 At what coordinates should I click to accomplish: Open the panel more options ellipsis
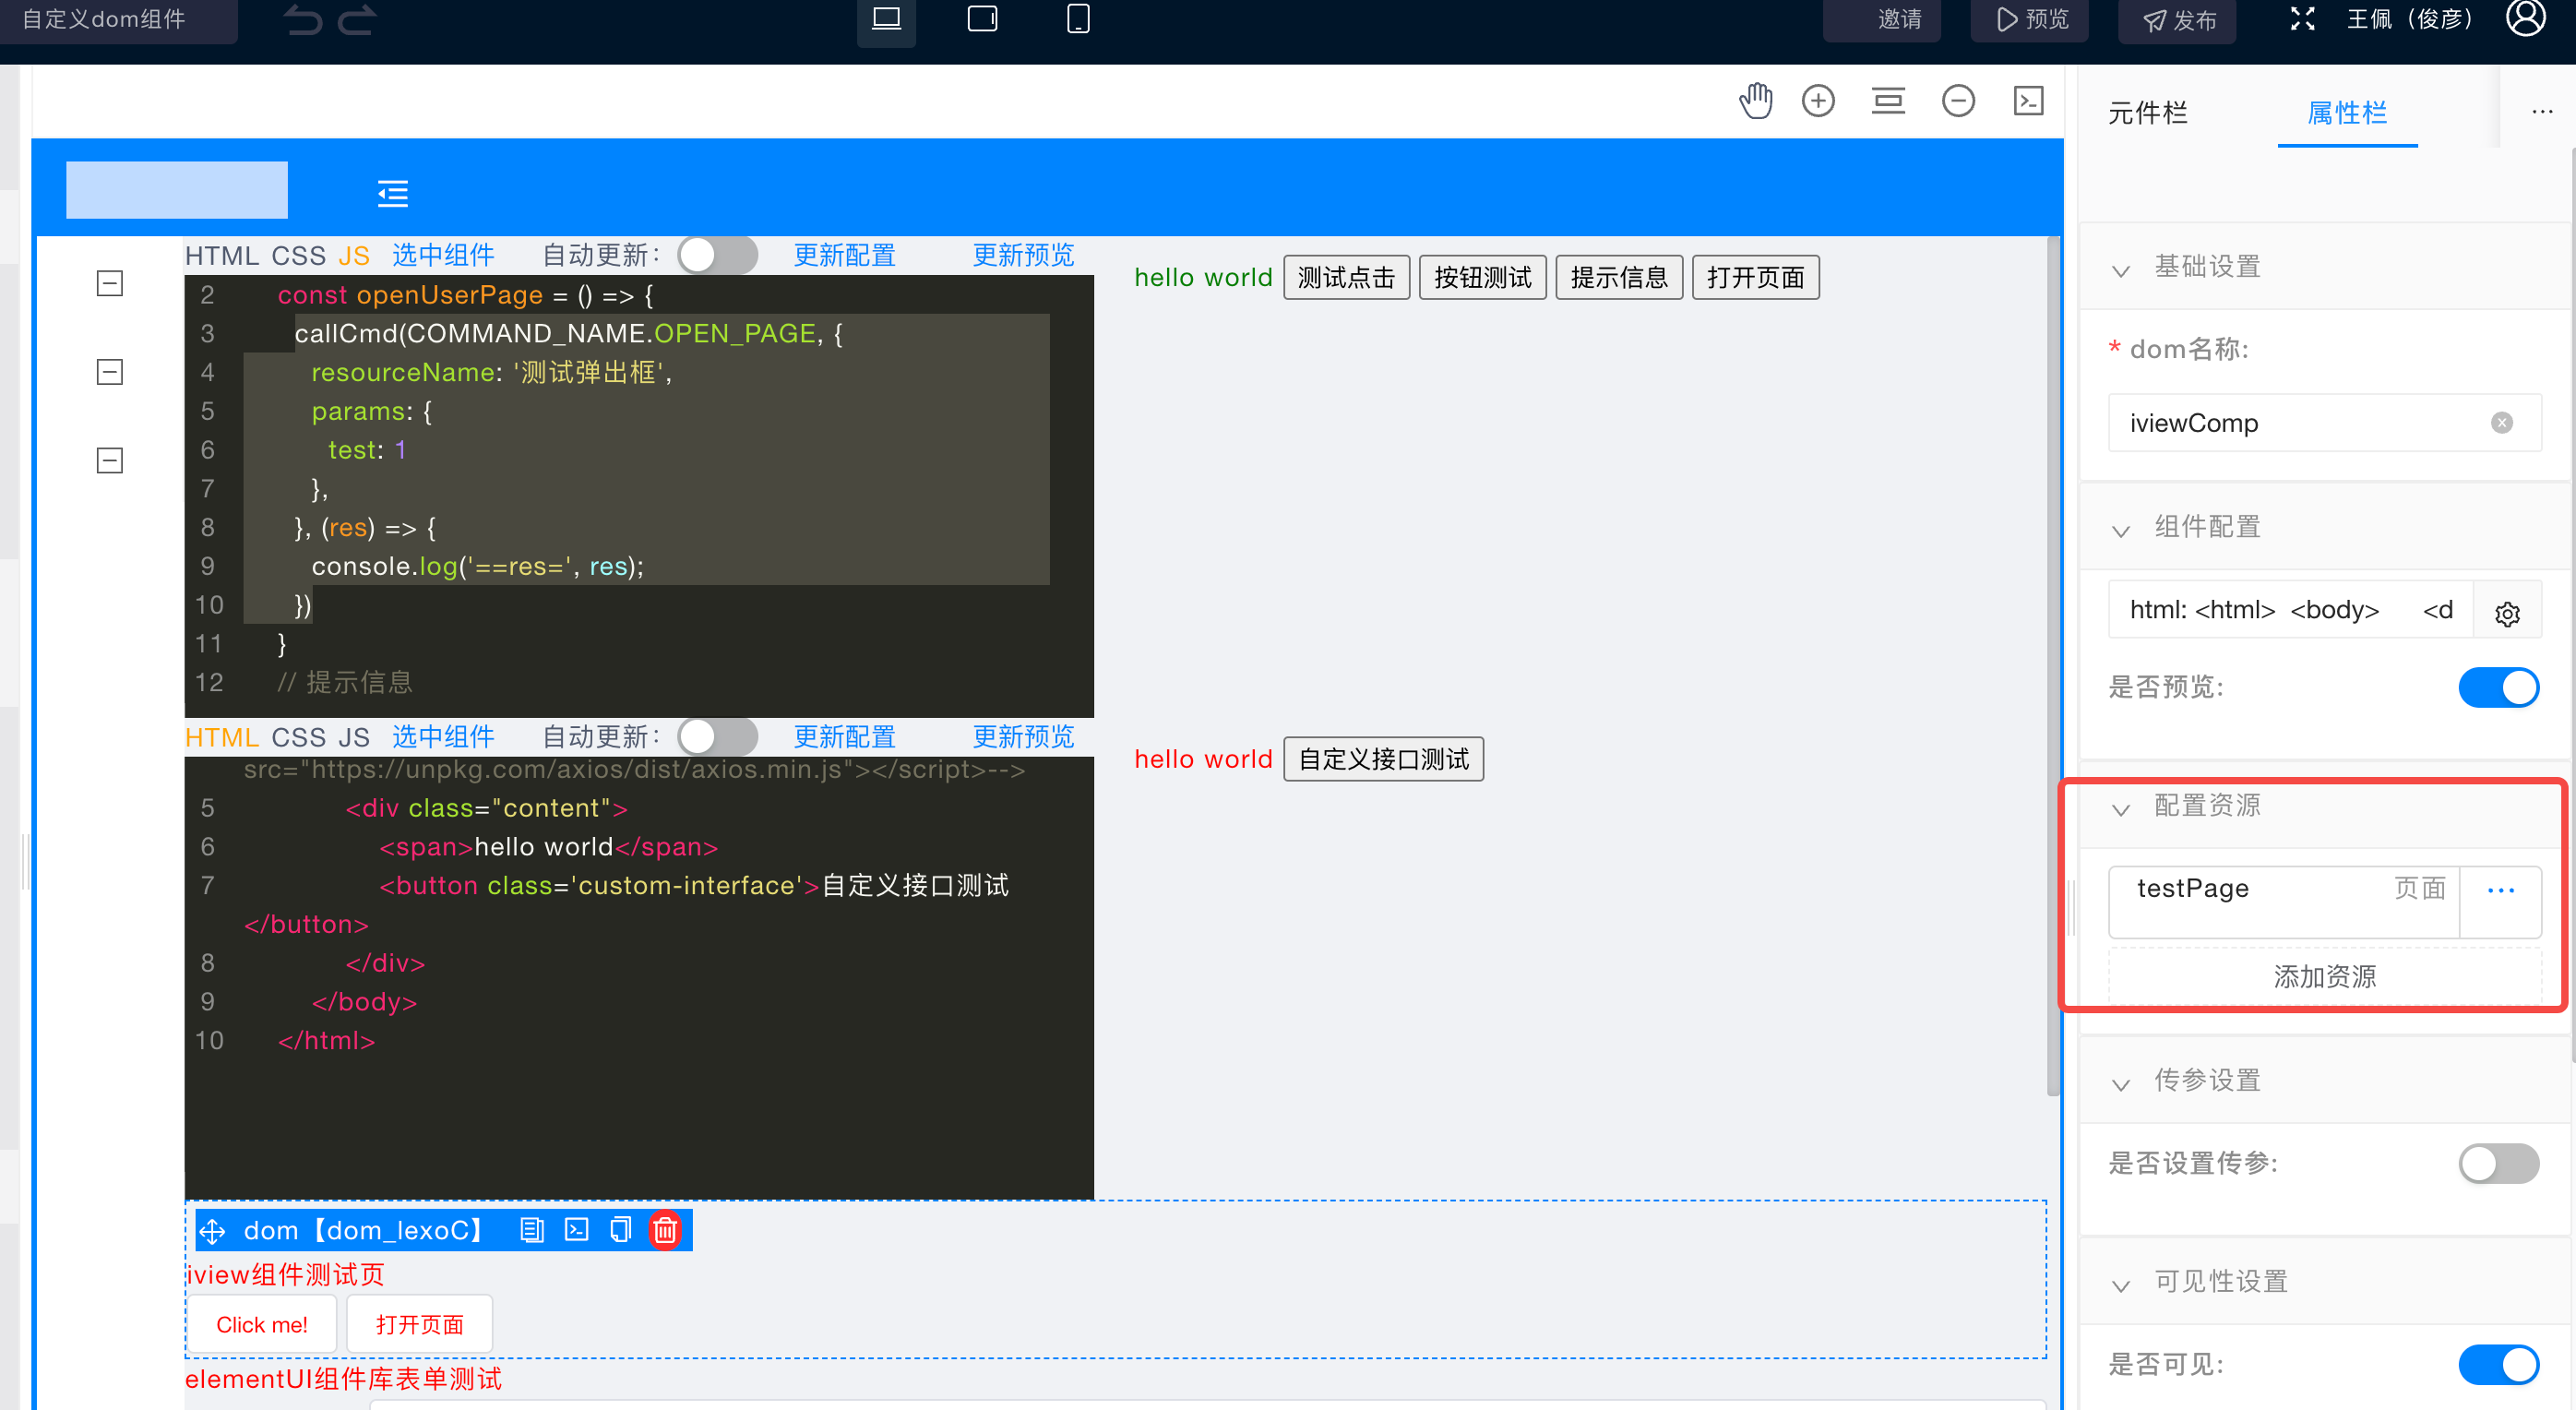pyautogui.click(x=2542, y=112)
